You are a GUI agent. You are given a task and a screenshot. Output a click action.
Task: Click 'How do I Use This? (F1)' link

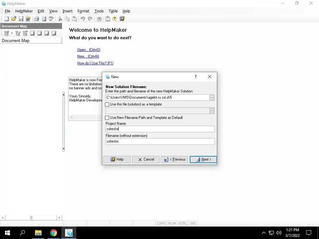pyautogui.click(x=95, y=63)
